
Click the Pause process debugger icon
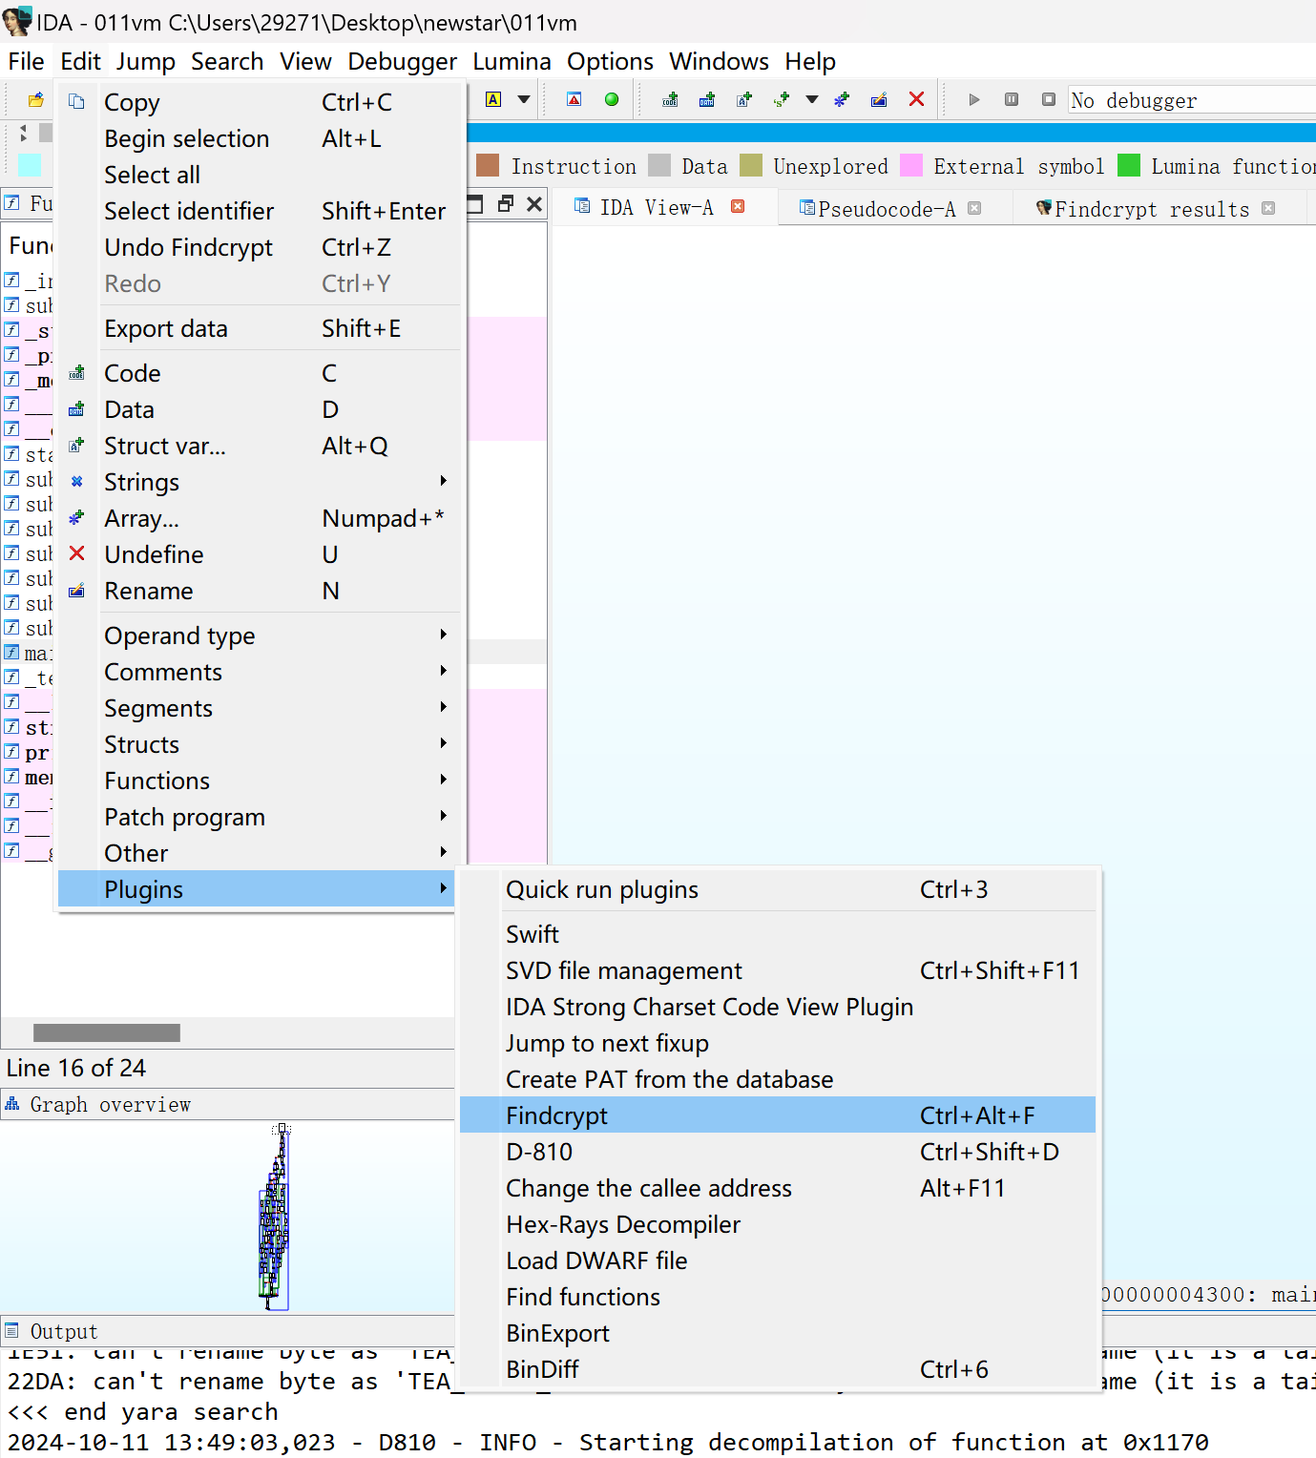point(1011,98)
